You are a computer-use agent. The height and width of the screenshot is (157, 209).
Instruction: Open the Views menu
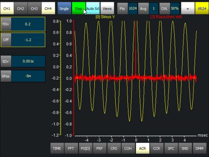(x=107, y=8)
